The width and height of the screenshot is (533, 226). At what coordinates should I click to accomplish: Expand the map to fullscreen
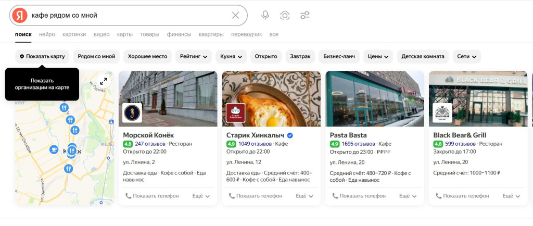click(x=104, y=81)
